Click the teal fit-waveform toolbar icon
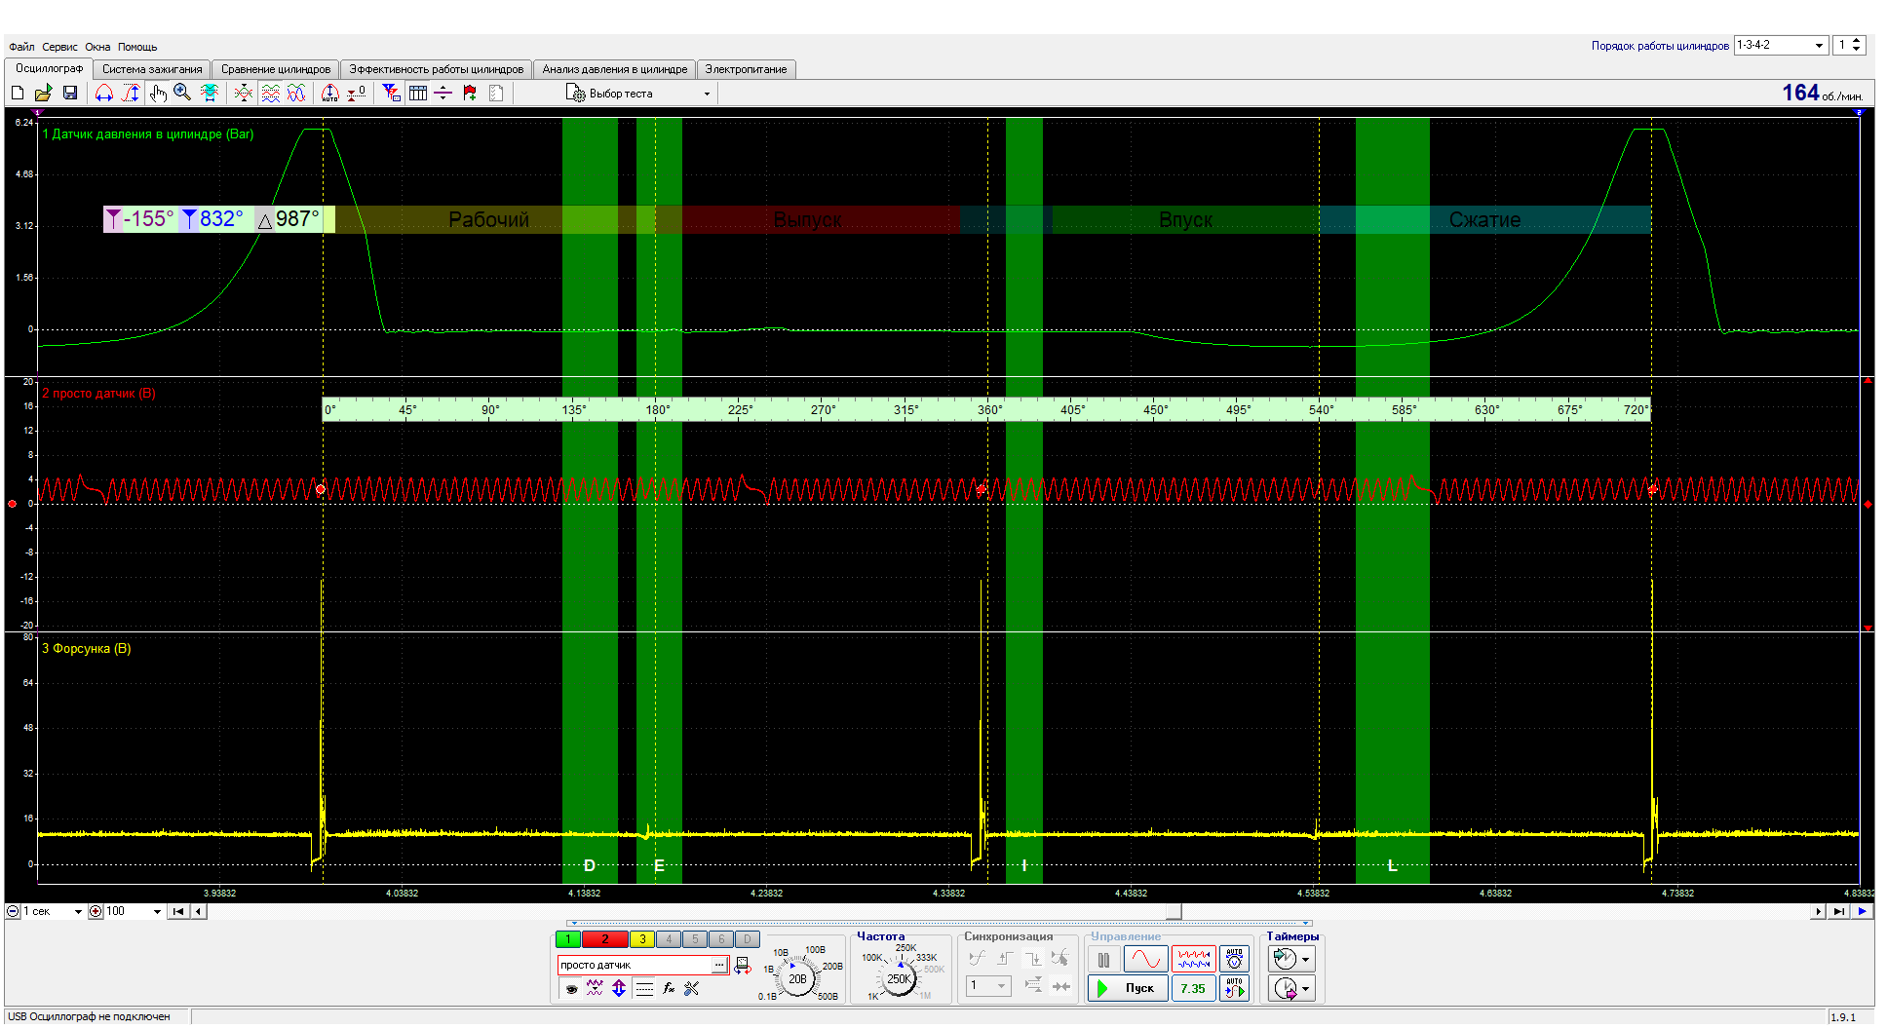Image resolution: width=1887 pixels, height=1029 pixels. 209,93
